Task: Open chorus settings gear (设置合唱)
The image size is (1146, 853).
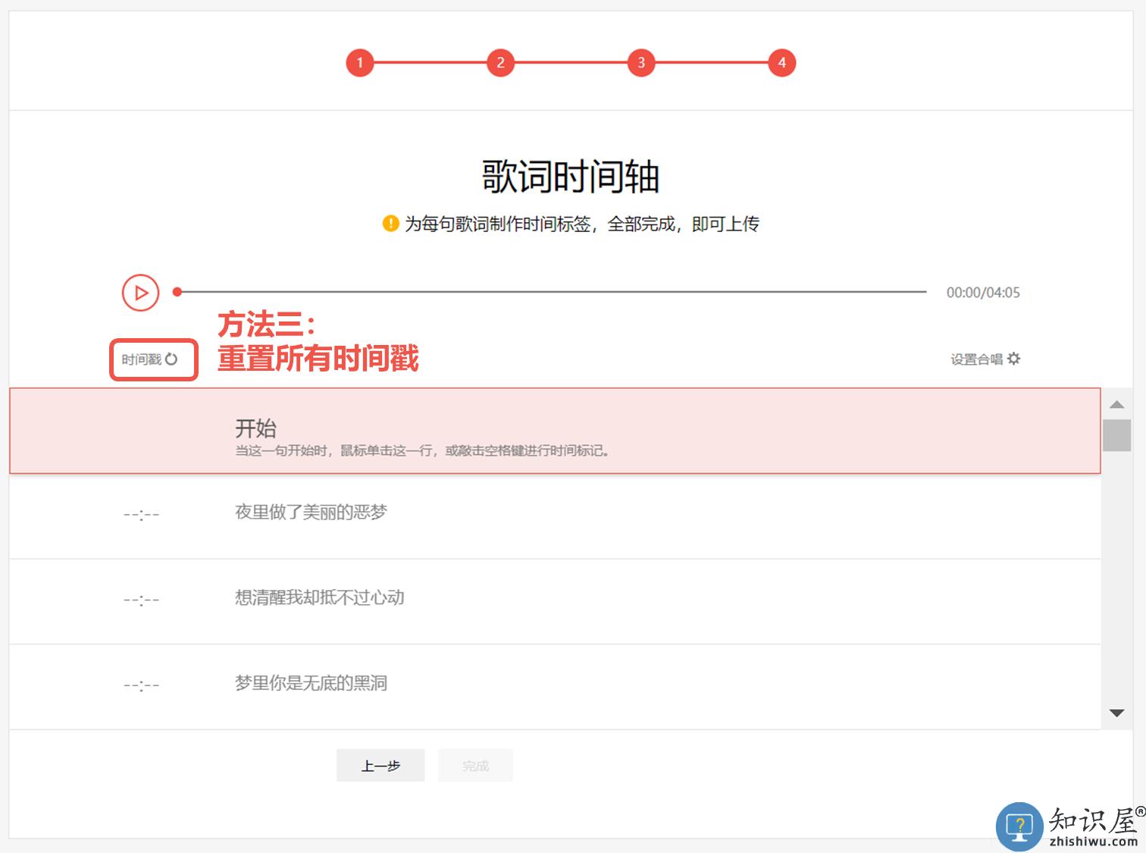Action: click(x=1013, y=359)
